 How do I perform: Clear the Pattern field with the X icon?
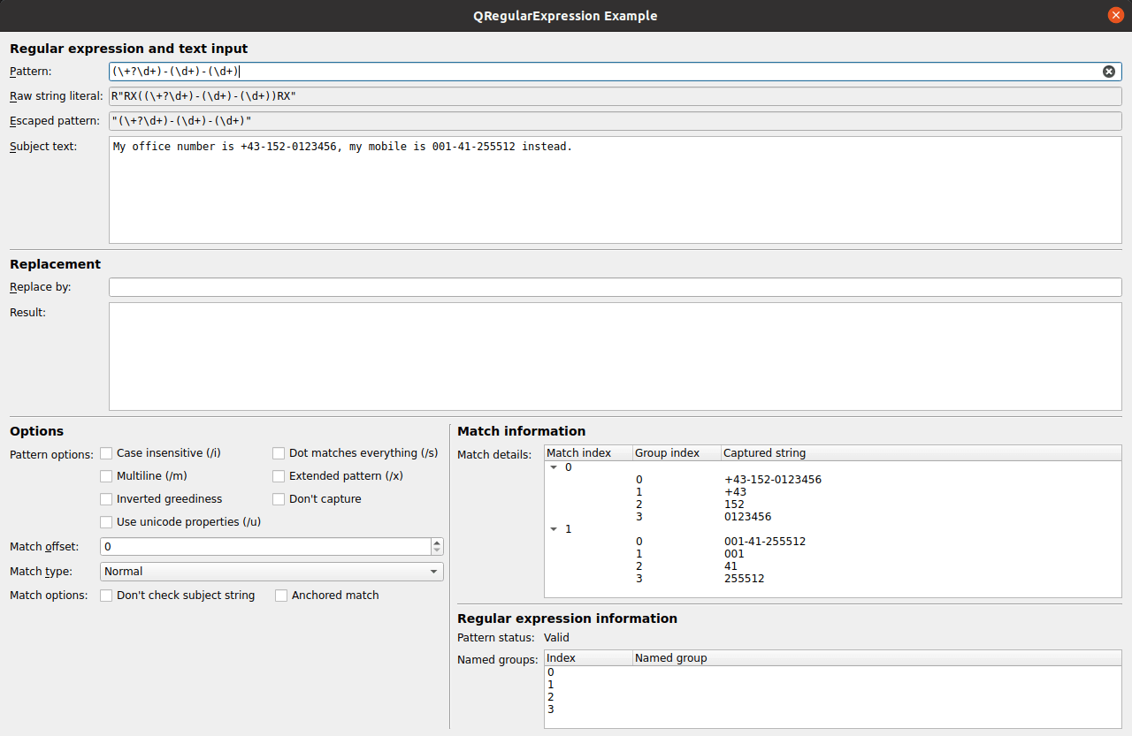tap(1108, 72)
